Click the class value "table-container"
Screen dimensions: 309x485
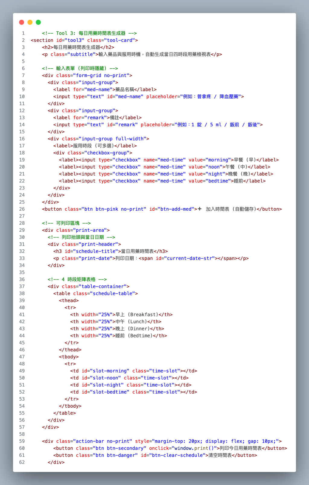point(103,286)
